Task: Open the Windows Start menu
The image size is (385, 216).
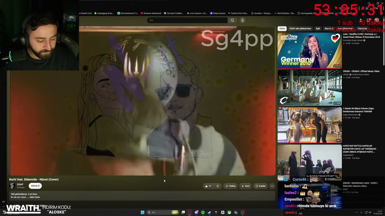Action: (143, 212)
